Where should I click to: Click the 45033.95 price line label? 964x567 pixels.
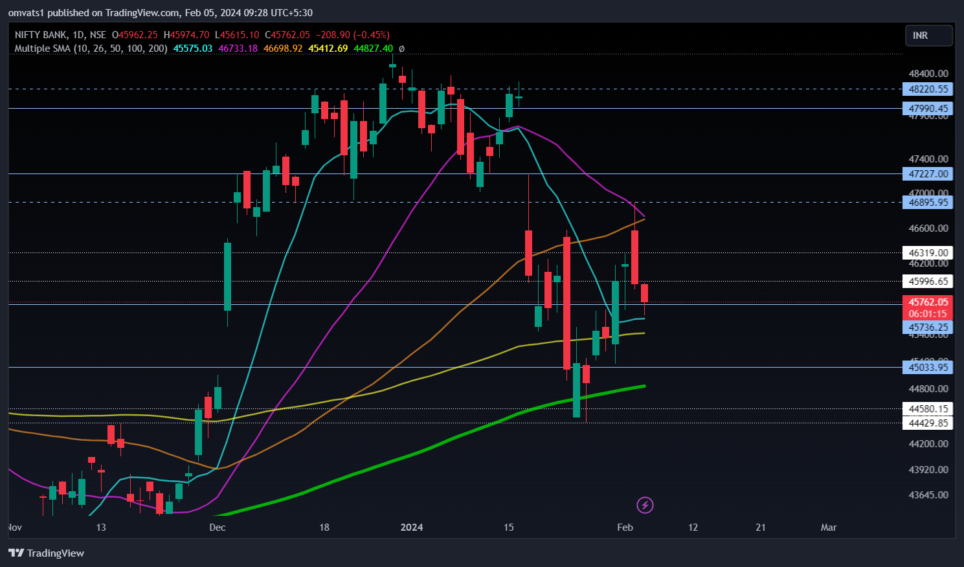[x=928, y=368]
